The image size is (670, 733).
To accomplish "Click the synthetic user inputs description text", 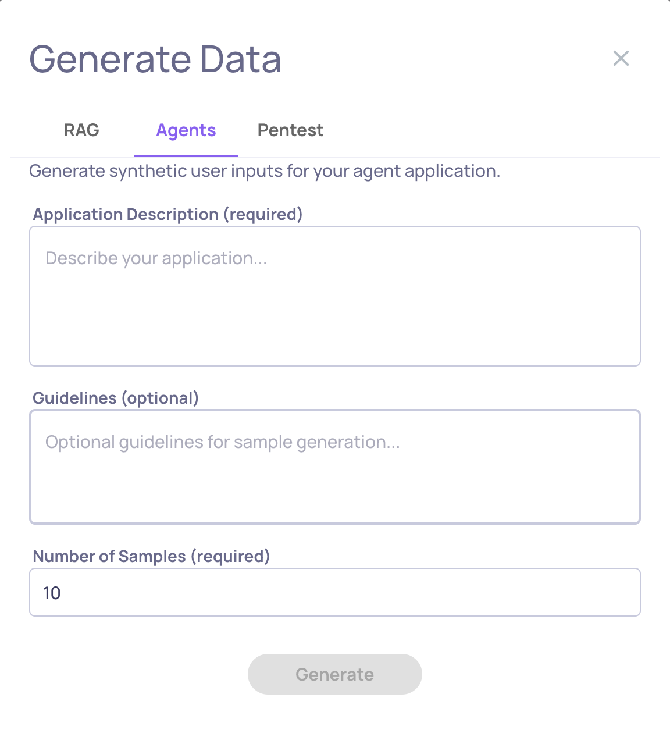I will tap(265, 171).
